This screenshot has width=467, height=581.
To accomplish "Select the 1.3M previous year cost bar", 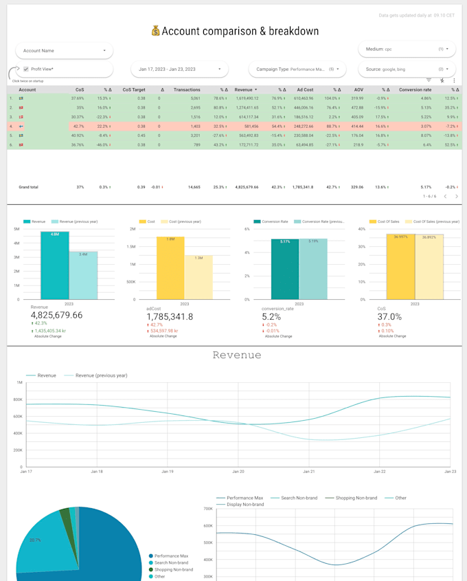I will pyautogui.click(x=198, y=277).
